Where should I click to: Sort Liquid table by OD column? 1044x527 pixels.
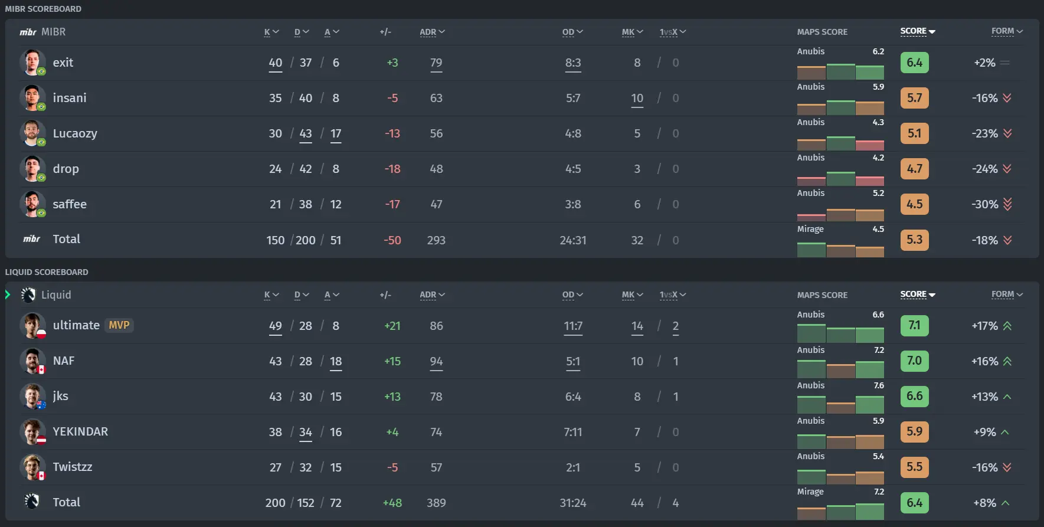tap(572, 294)
